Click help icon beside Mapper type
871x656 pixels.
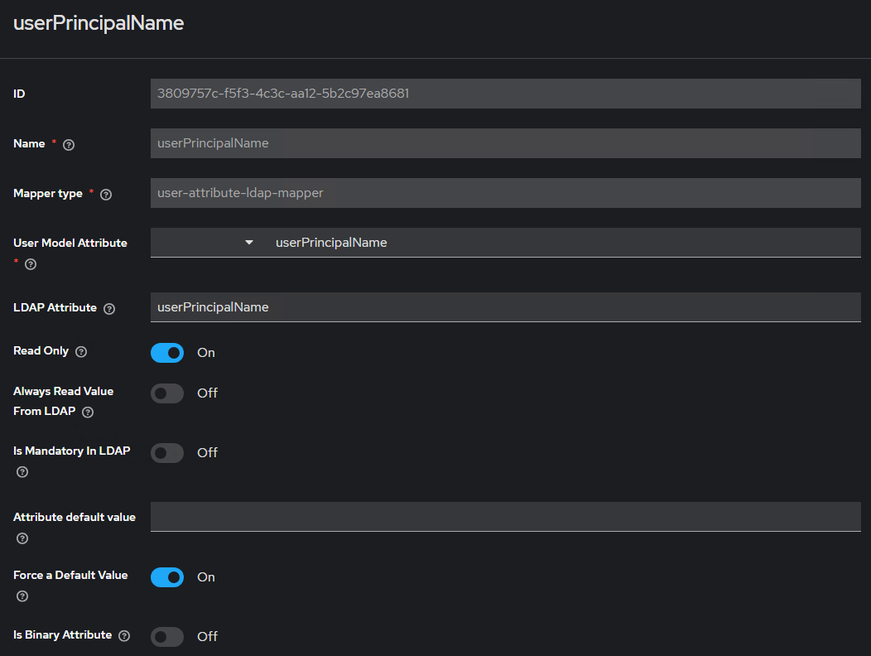coord(106,195)
